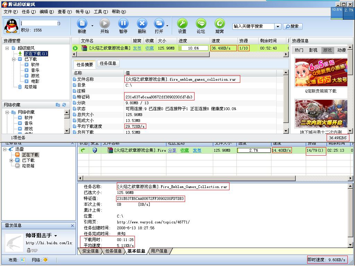Open dropdown arrow next to 新建
This screenshot has width=355, height=266.
point(92,26)
